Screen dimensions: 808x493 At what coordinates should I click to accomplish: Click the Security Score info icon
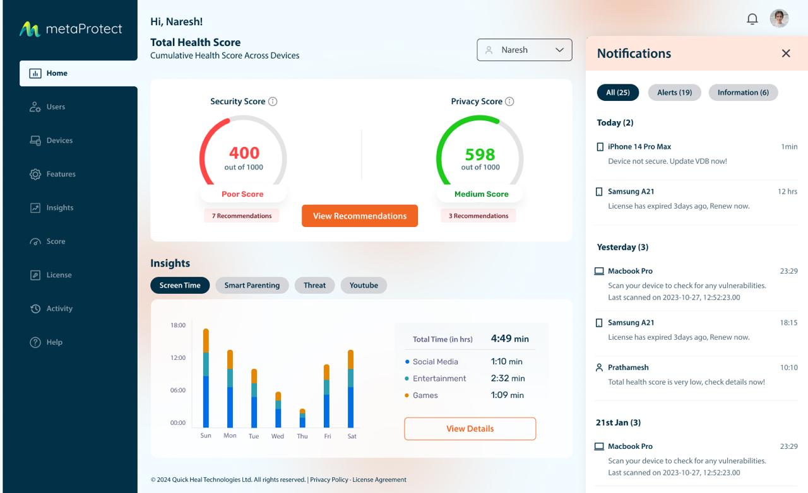coord(273,101)
